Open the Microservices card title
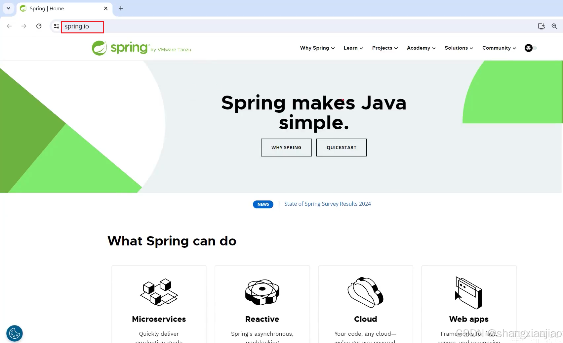The height and width of the screenshot is (343, 563). (x=159, y=319)
